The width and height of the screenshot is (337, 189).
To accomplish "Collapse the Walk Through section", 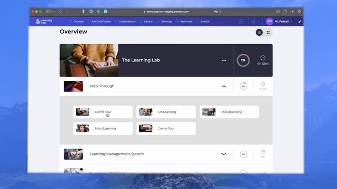I will (224, 86).
